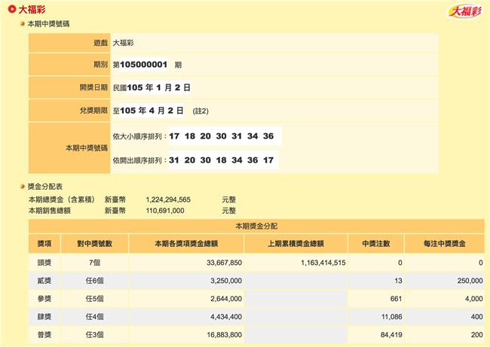Click per-bet prize 250,000
Viewport: 490px width, 347px height.
pyautogui.click(x=470, y=281)
